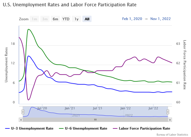Click the navigator scrollbar left arrow
The image size is (191, 137).
pos(21,119)
